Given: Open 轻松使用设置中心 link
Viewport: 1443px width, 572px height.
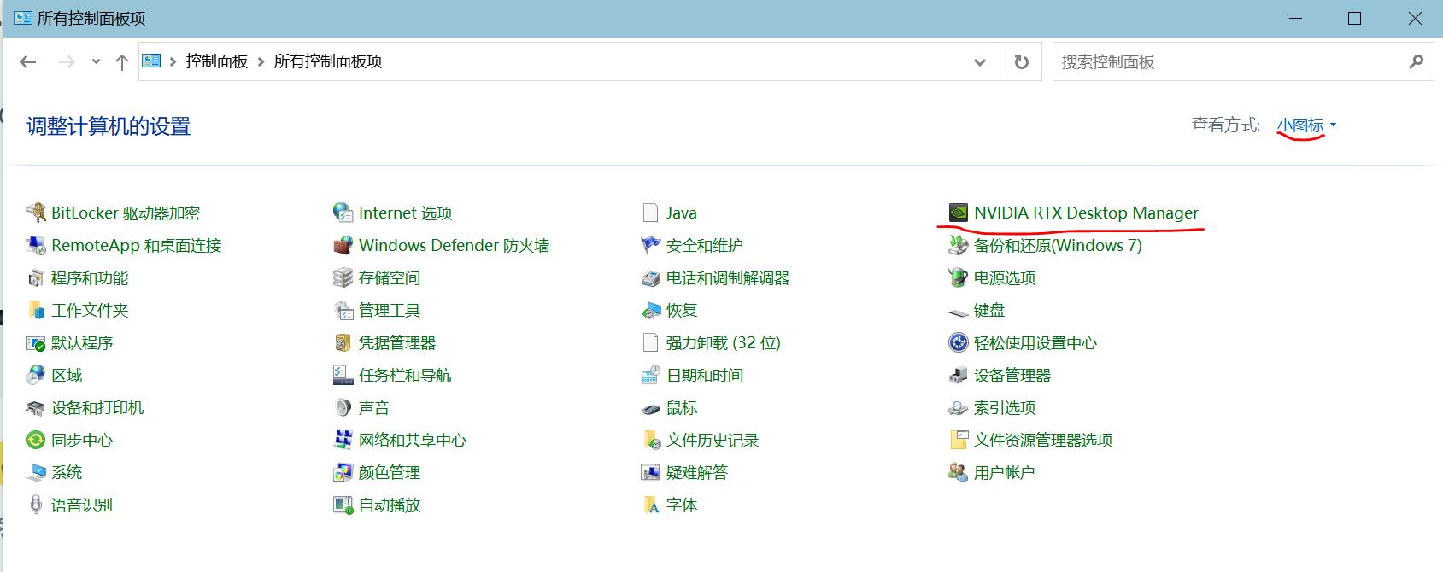Looking at the screenshot, I should coord(1035,342).
